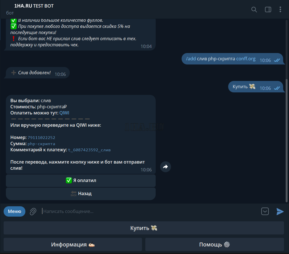The image size is (289, 254).
Task: Copy the payment comment t_6087423592_слив
Action: 89,150
